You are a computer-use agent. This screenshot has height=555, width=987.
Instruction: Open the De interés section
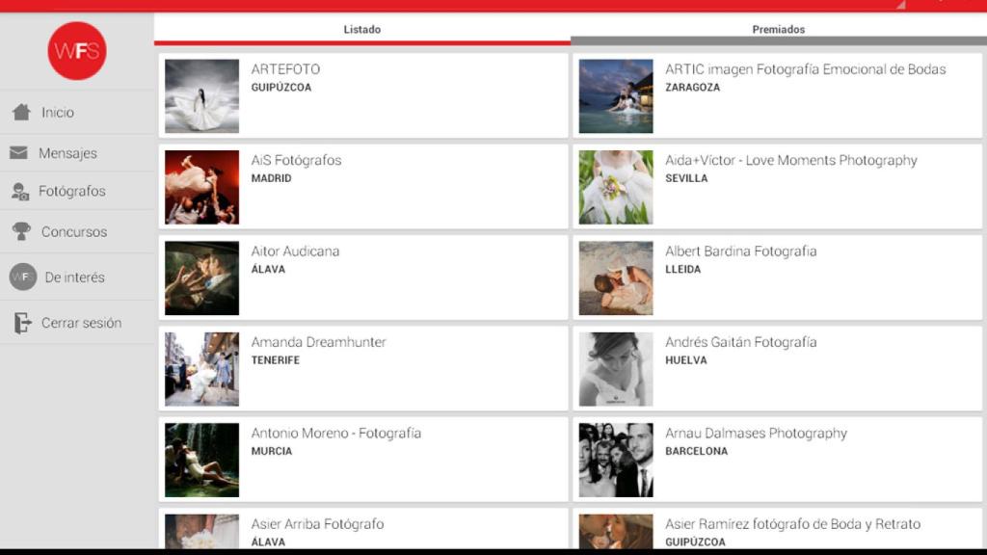(77, 277)
